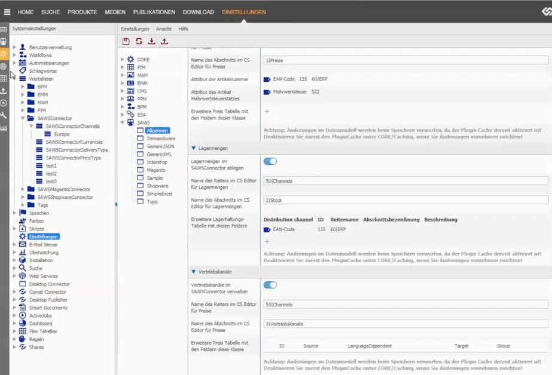The width and height of the screenshot is (552, 375).
Task: Toggle Vertriebskanäle im SAWSConnector verwalten switch
Action: (x=270, y=285)
